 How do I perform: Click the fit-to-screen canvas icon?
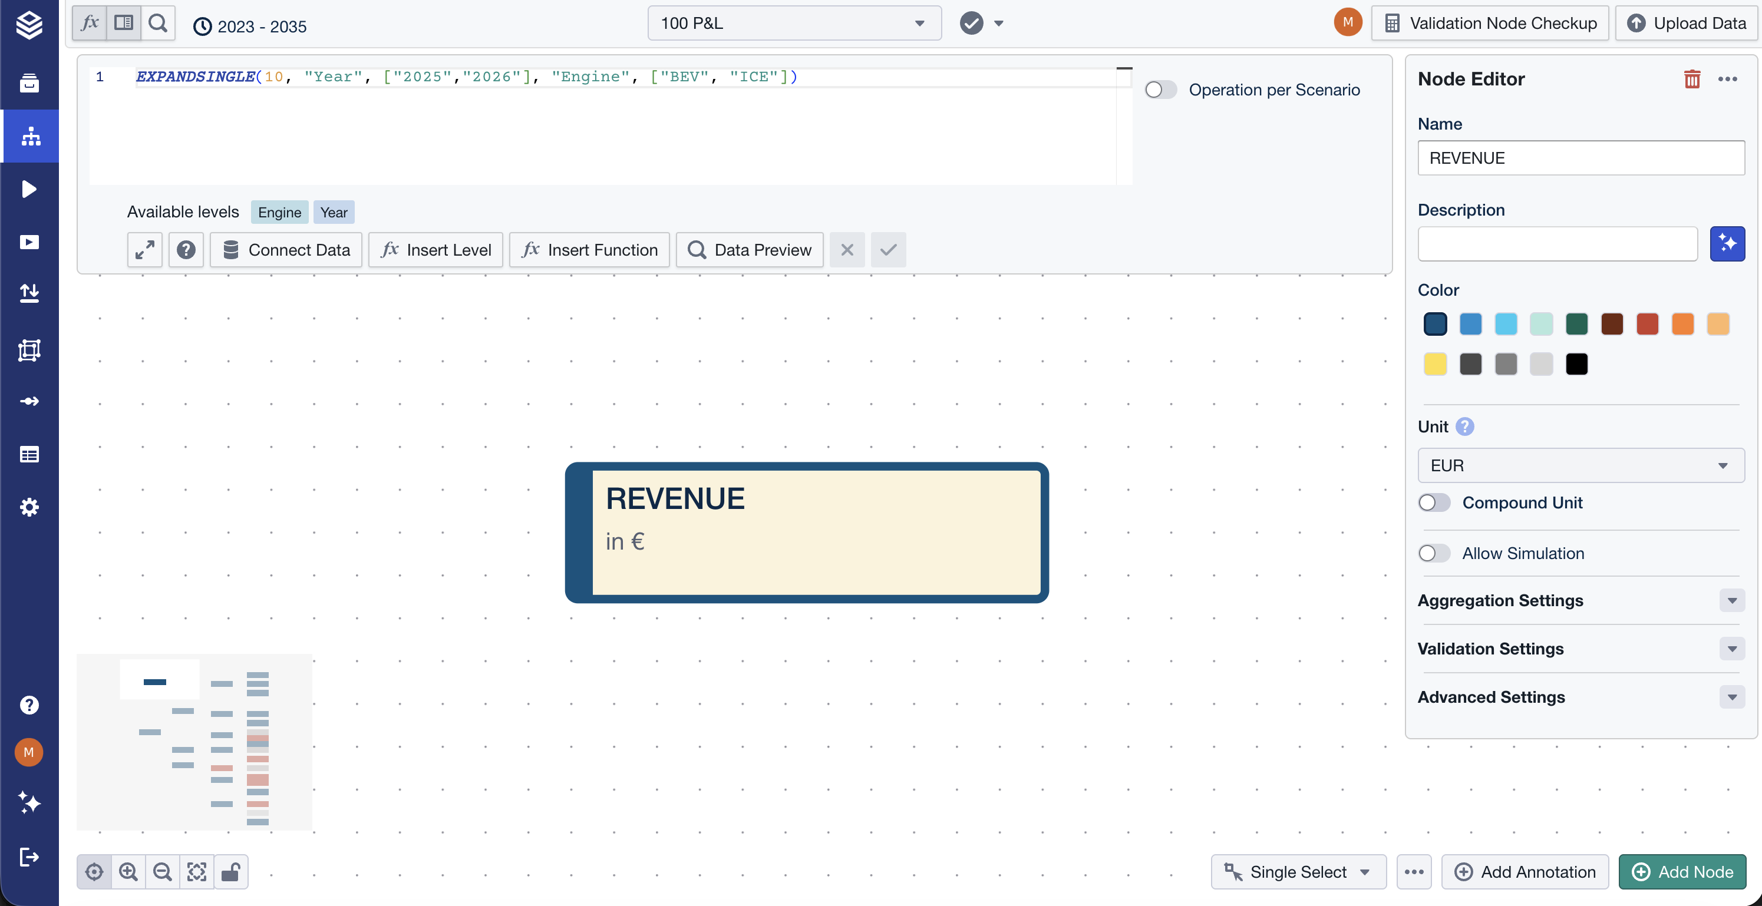[196, 872]
